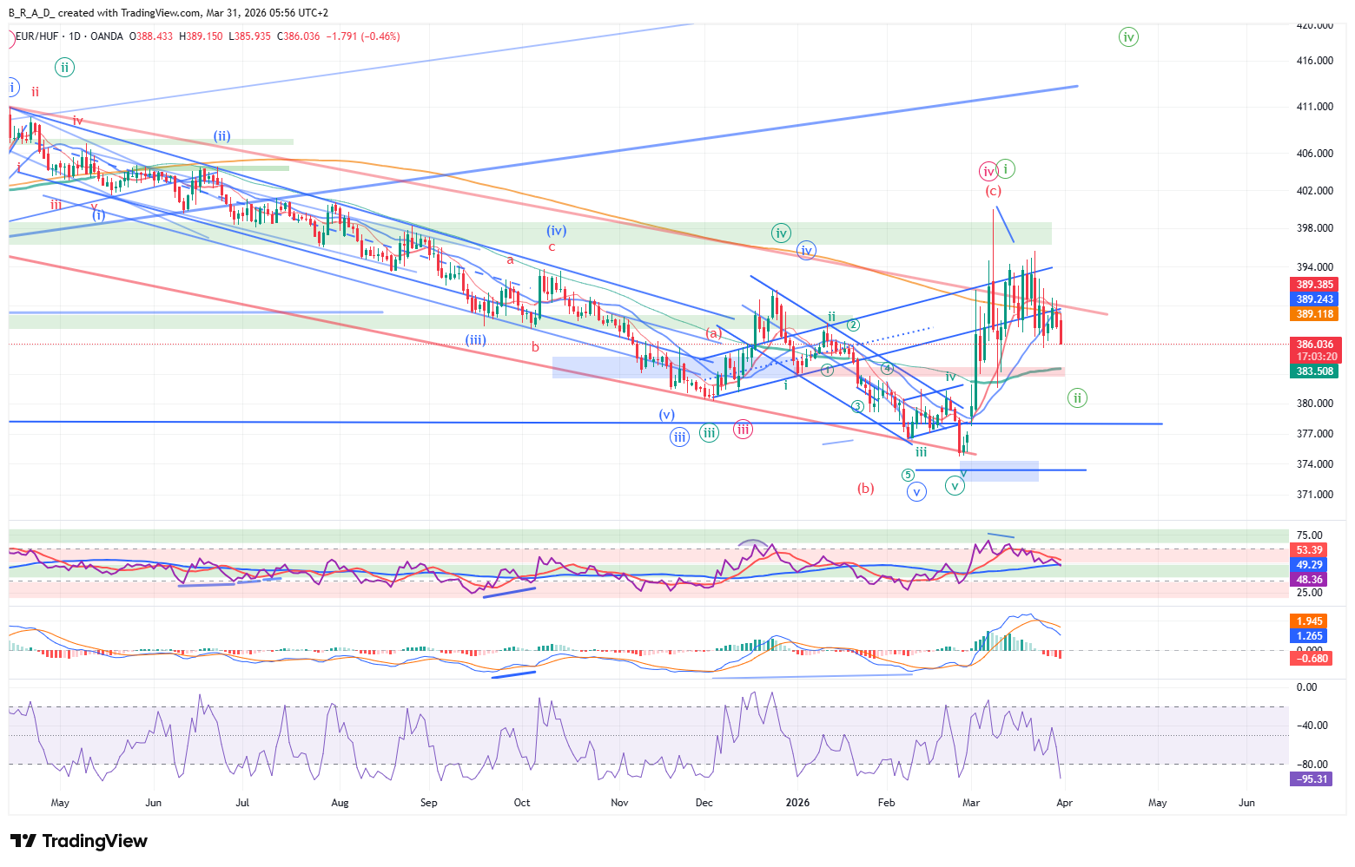Viewport: 1355px width, 867px height.
Task: Click the TradingView logo at bottom left
Action: click(78, 841)
